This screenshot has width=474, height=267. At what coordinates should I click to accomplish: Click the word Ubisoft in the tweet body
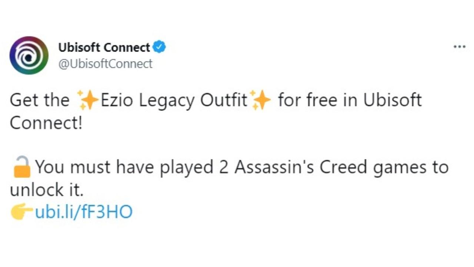point(393,100)
